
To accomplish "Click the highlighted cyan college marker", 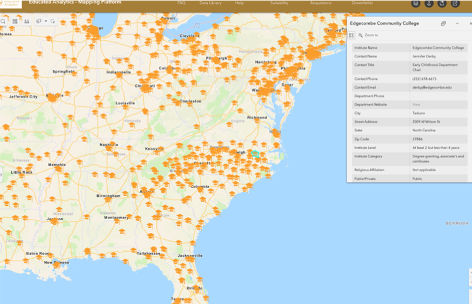I will pos(255,154).
